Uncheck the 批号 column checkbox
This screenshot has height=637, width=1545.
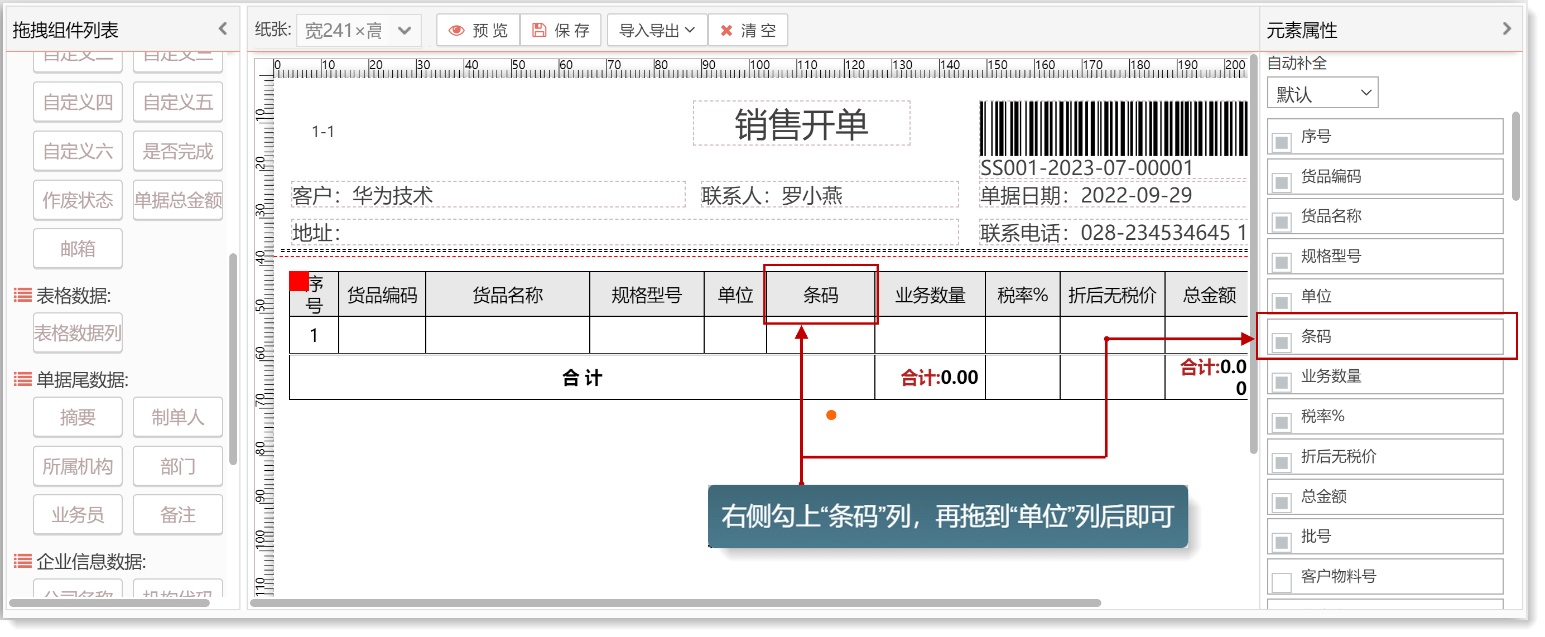coord(1282,542)
